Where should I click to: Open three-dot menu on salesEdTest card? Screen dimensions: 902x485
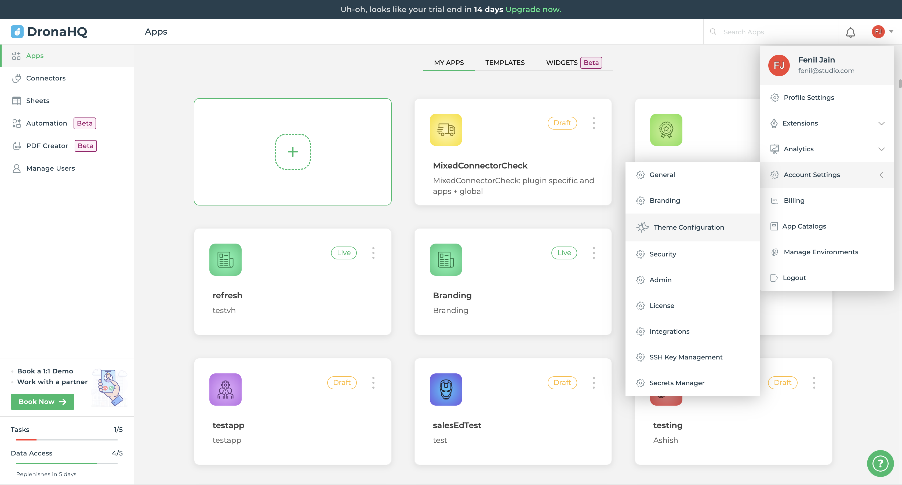594,383
